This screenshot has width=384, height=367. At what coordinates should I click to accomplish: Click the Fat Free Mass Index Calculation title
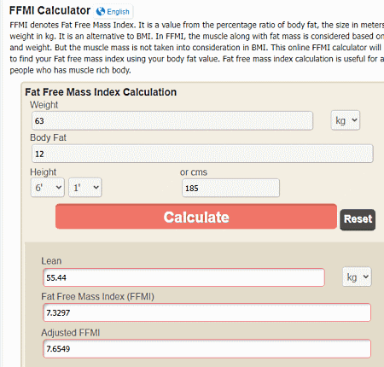pos(101,92)
